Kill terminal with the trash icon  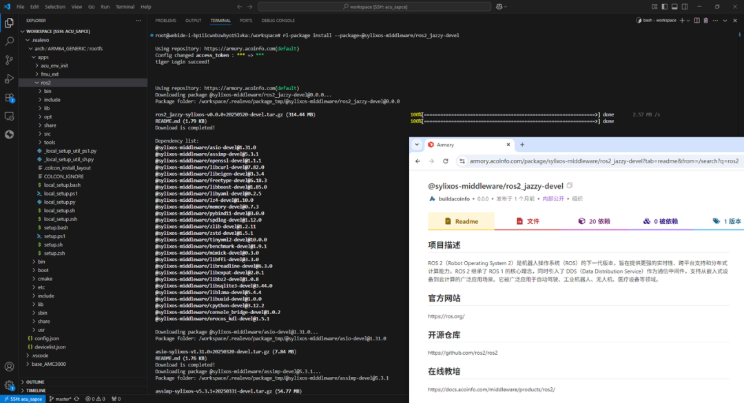(705, 21)
